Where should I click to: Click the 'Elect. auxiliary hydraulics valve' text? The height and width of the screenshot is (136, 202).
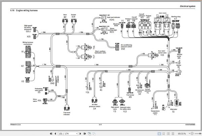(x=100, y=52)
